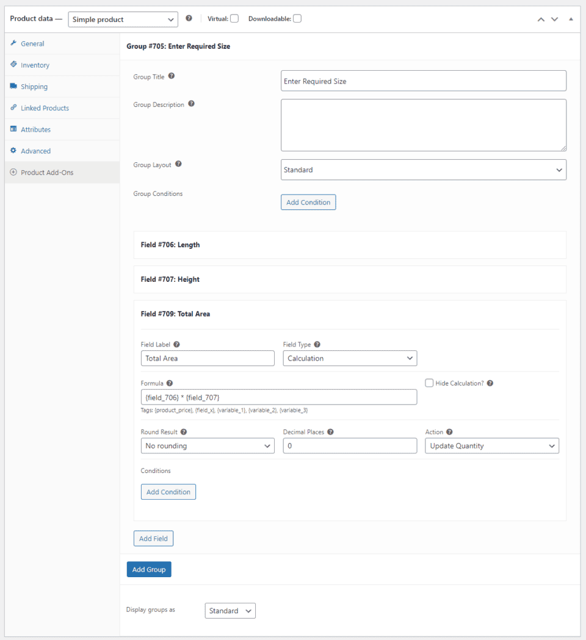
Task: Enable Hide Calculation for Total Area field
Action: [x=429, y=383]
